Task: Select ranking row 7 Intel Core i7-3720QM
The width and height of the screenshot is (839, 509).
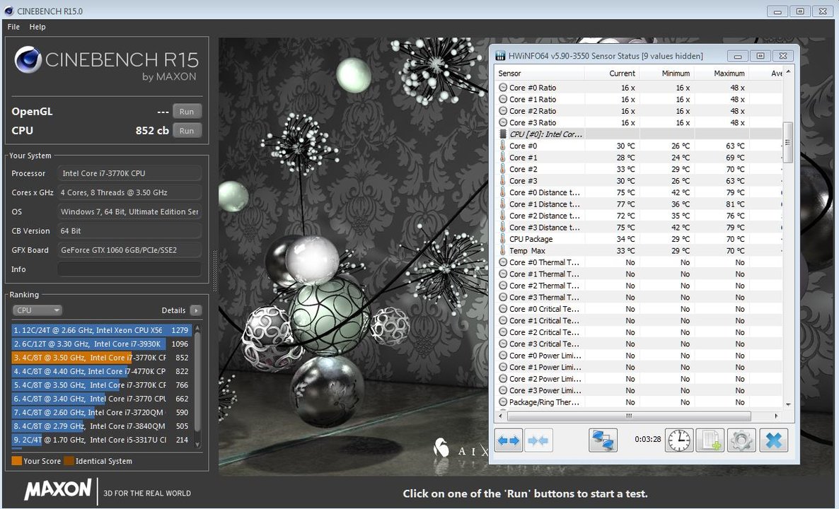Action: tap(102, 412)
